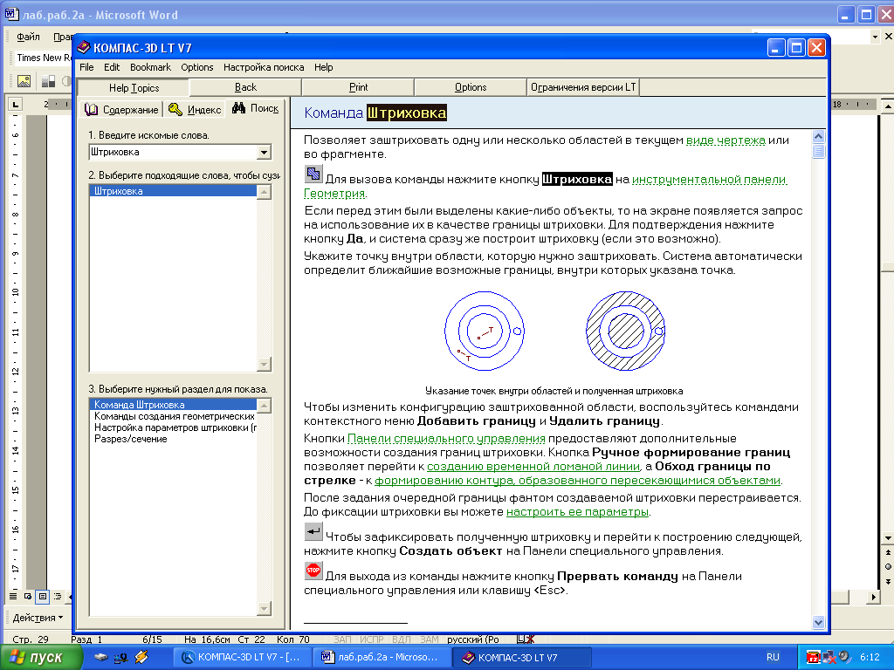Click the search words input field
Viewport: 894px width, 670px height.
[x=174, y=152]
